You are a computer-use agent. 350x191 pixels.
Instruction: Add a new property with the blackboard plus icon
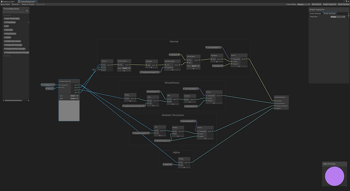[27, 11]
